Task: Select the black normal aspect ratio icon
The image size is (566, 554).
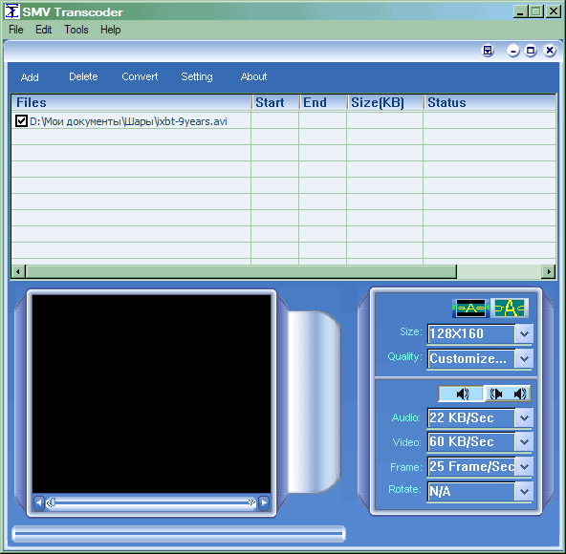Action: click(470, 308)
